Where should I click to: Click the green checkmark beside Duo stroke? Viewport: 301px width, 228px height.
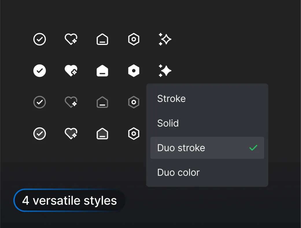click(x=253, y=148)
